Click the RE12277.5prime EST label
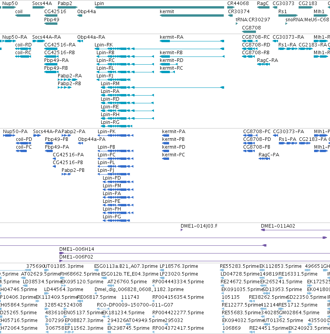 tap(241, 305)
